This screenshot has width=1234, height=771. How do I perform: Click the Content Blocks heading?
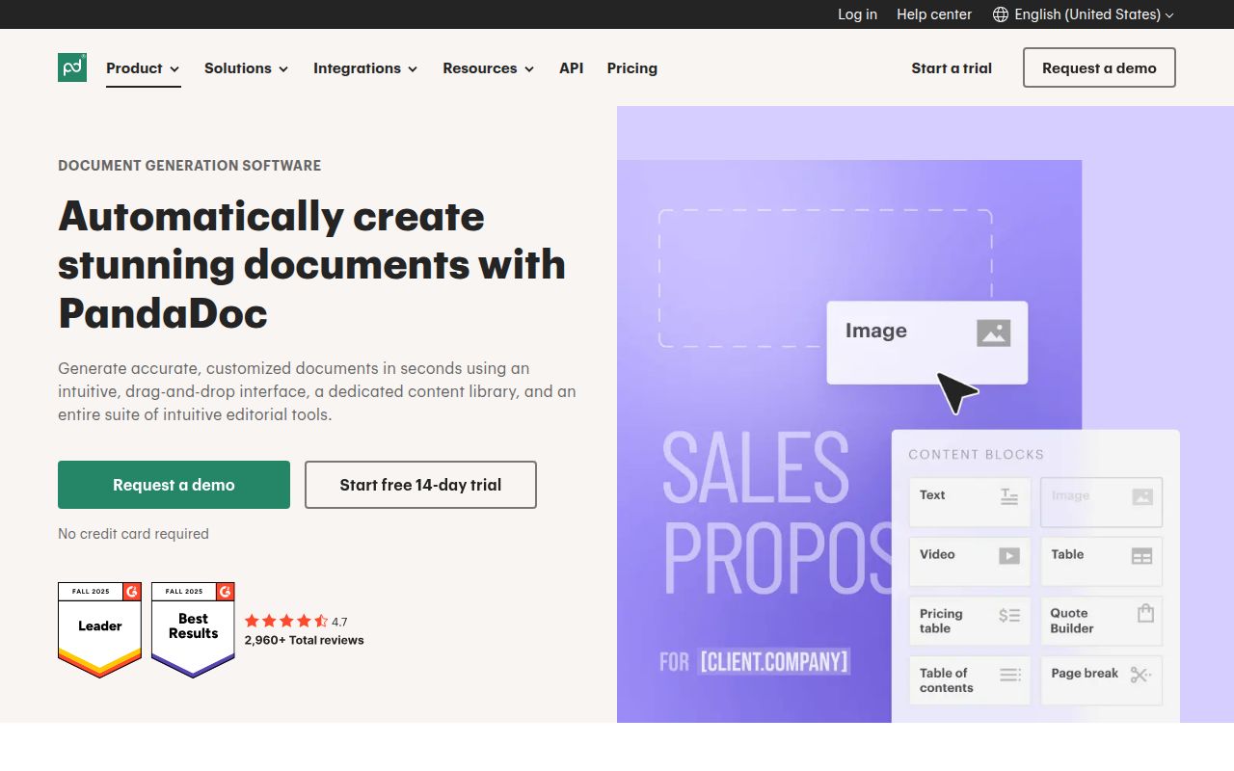977,455
